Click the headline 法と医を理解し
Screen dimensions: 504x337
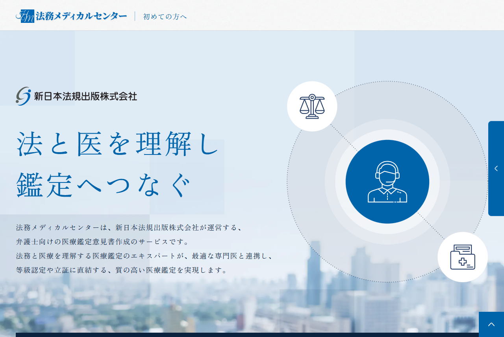tap(118, 144)
